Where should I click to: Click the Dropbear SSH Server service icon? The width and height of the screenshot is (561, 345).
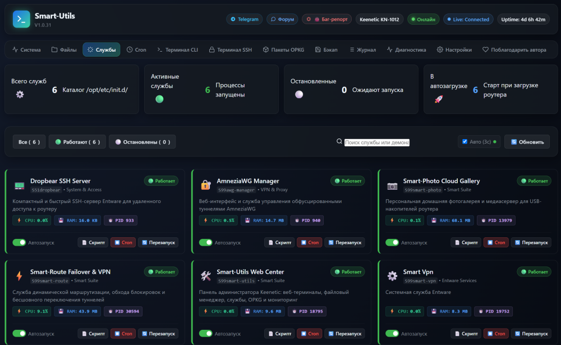click(19, 185)
